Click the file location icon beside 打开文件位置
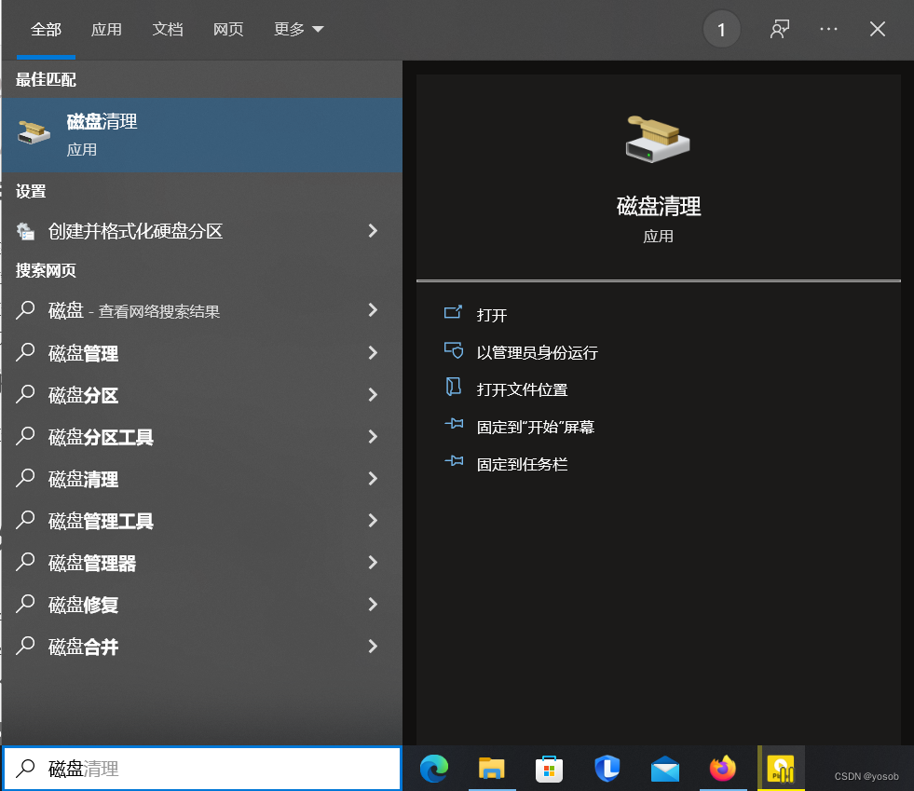The image size is (914, 791). tap(453, 387)
